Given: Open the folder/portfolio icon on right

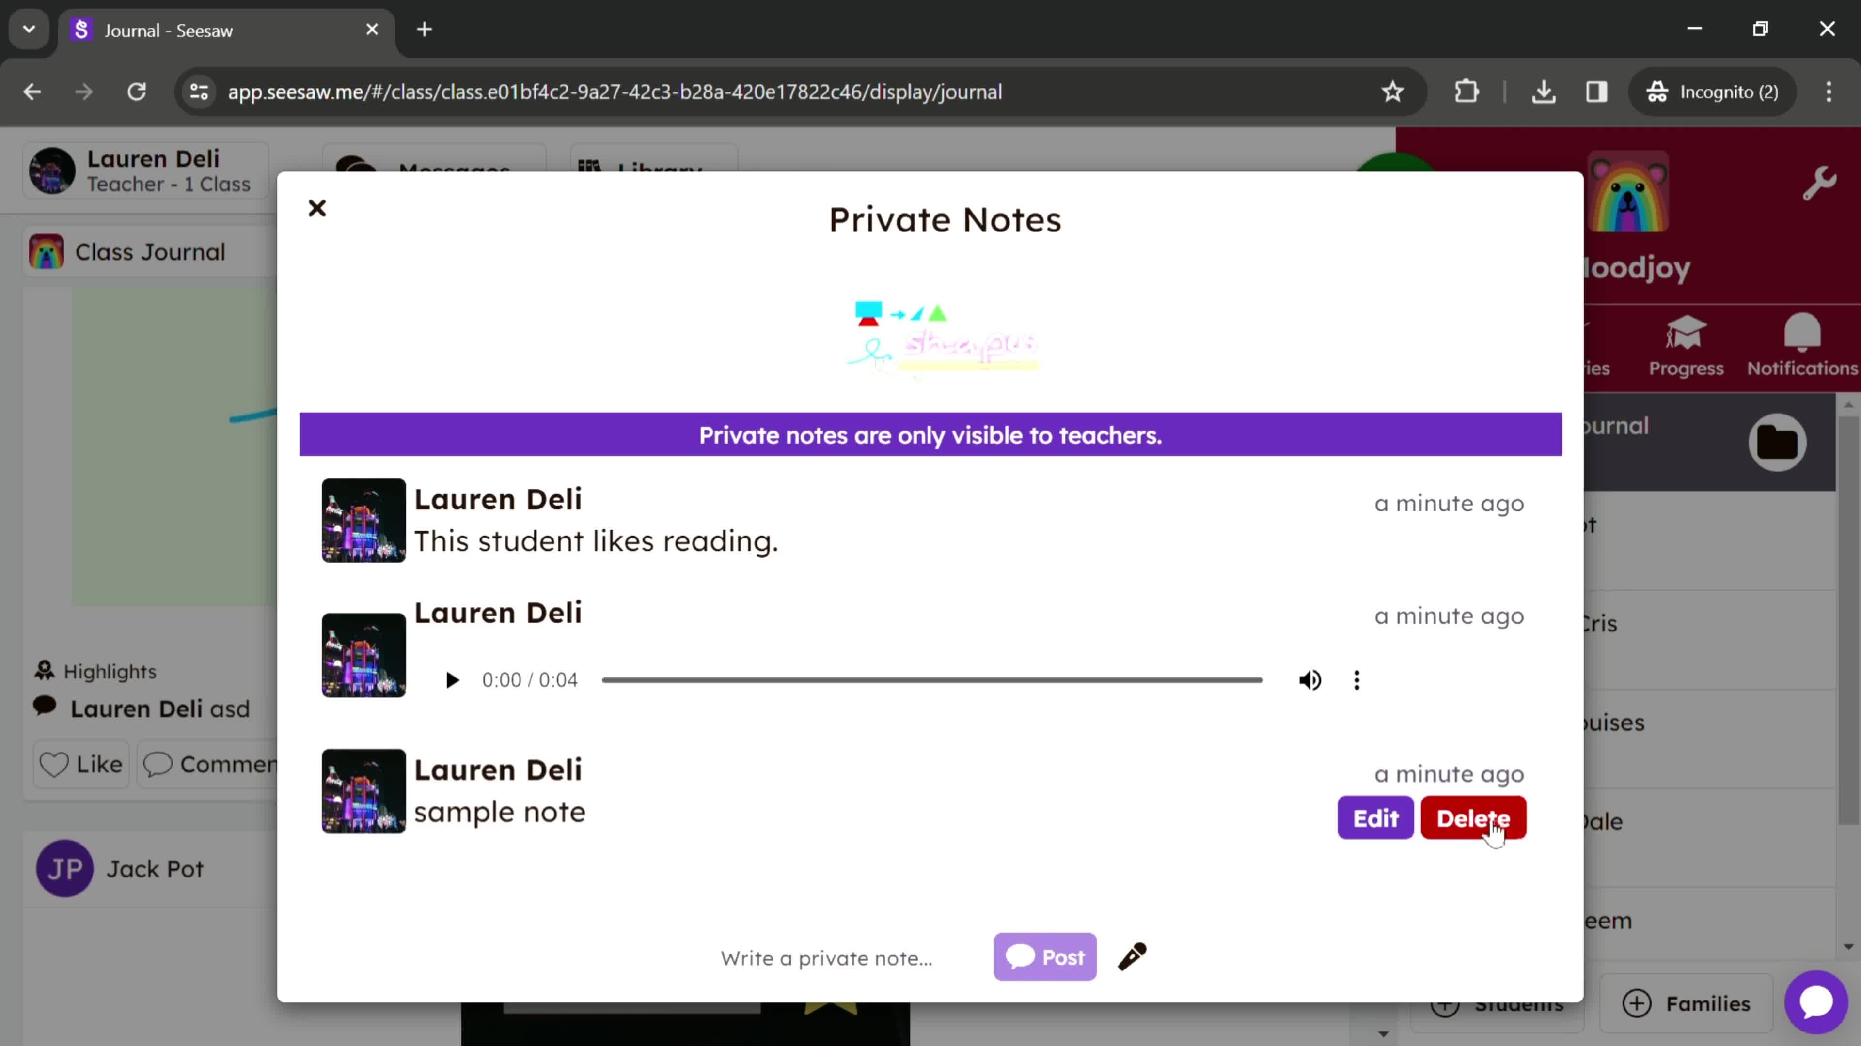Looking at the screenshot, I should coord(1778,442).
